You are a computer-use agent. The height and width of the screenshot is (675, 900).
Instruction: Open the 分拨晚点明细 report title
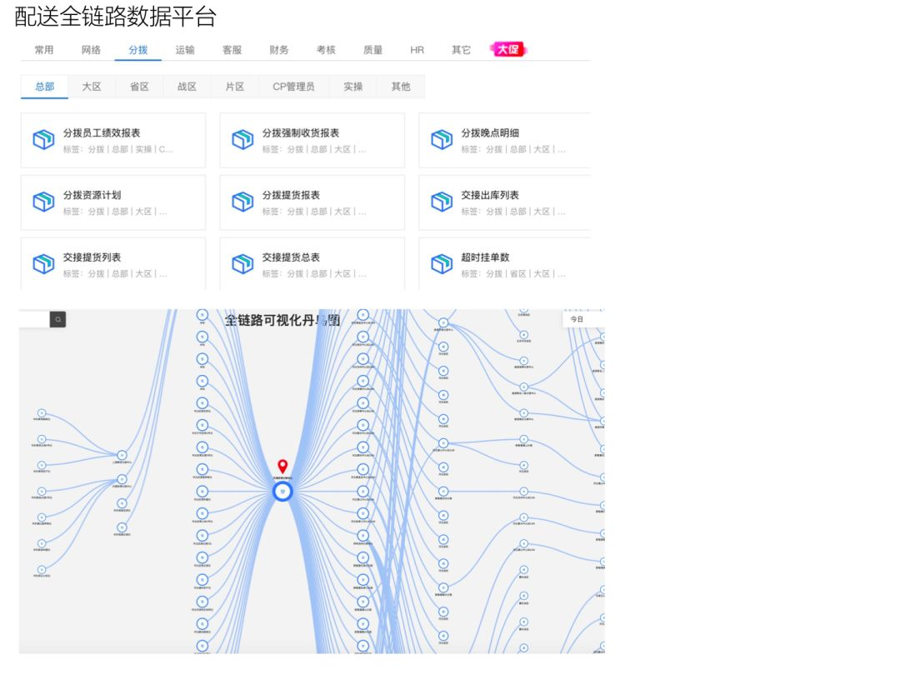click(490, 133)
